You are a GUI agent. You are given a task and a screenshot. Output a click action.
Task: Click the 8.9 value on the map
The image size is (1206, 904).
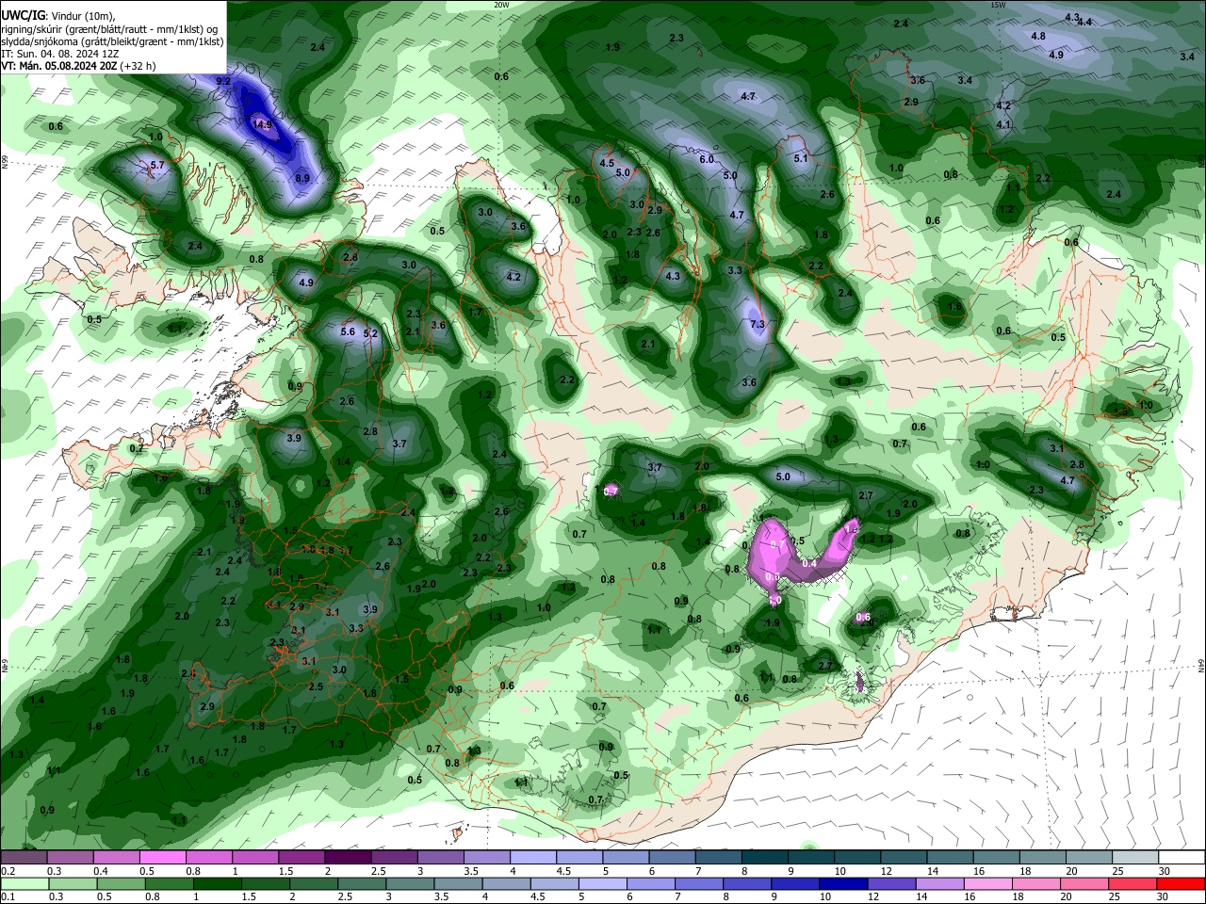(302, 178)
